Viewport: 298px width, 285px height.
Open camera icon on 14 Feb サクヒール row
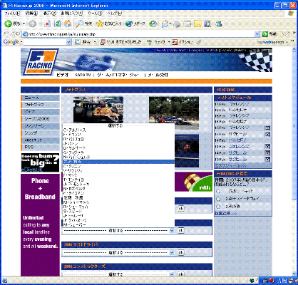pyautogui.click(x=267, y=152)
